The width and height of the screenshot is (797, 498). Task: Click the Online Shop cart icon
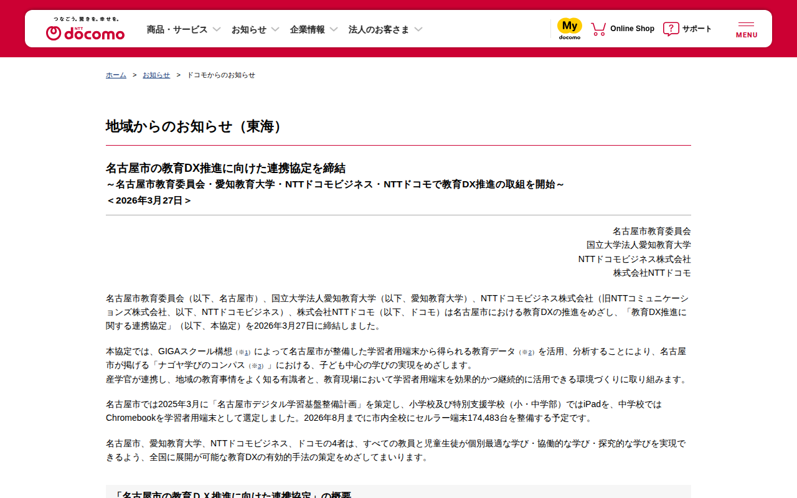click(598, 29)
